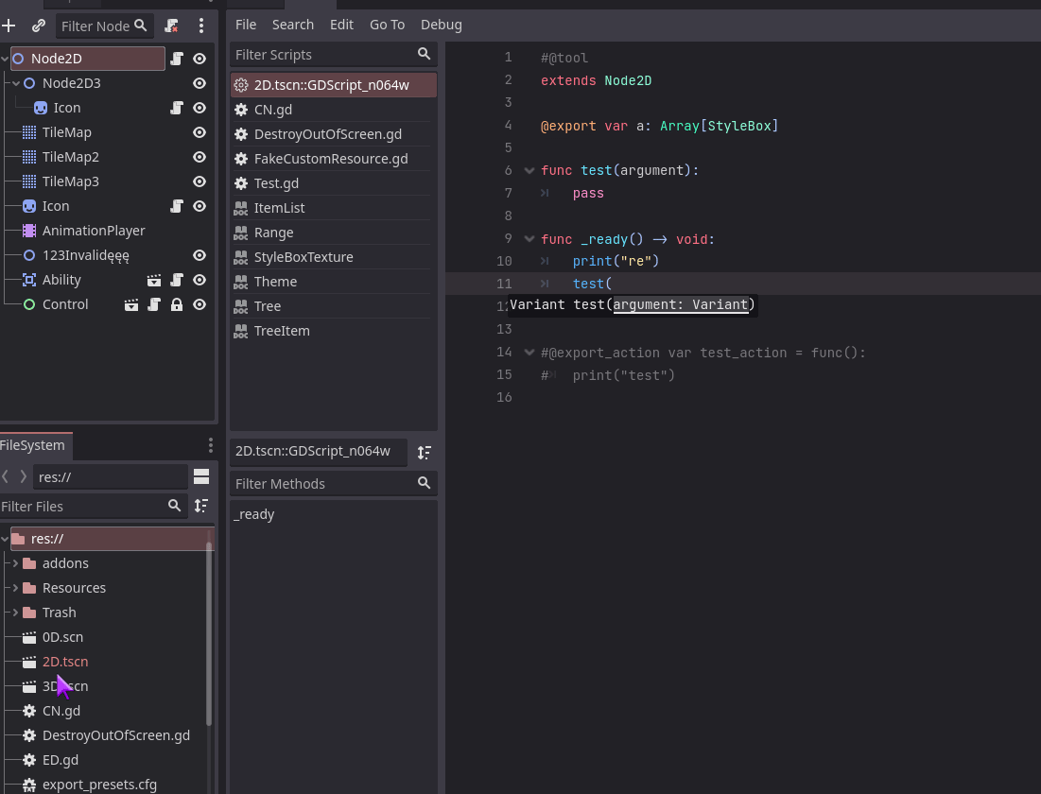Open the Search menu
Screen dimensions: 1041x794
(x=293, y=25)
